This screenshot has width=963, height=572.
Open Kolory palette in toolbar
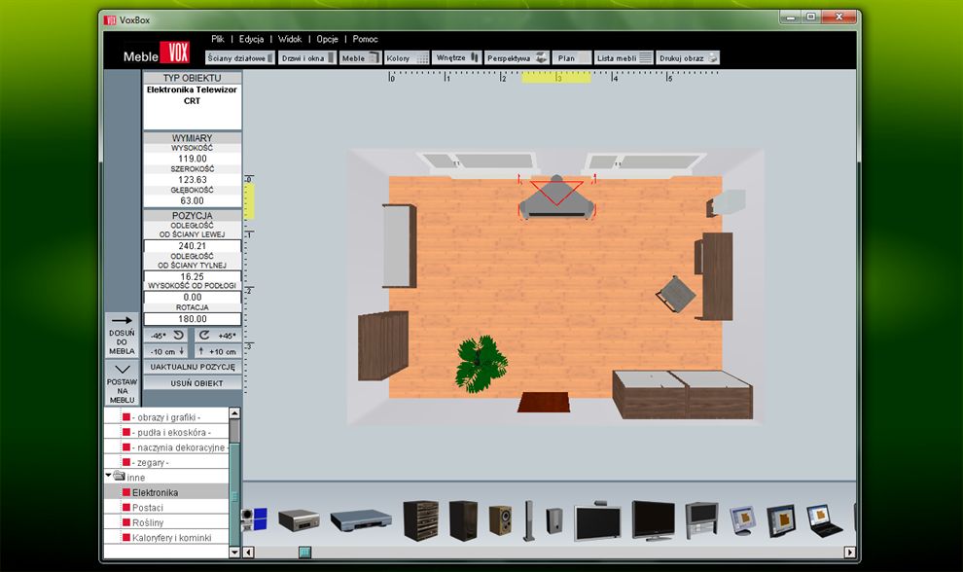coord(407,58)
